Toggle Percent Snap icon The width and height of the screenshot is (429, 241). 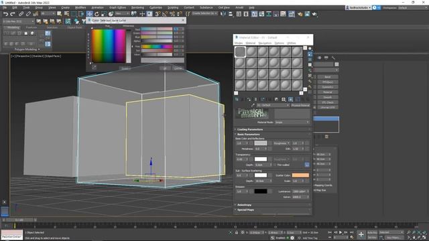point(172,14)
